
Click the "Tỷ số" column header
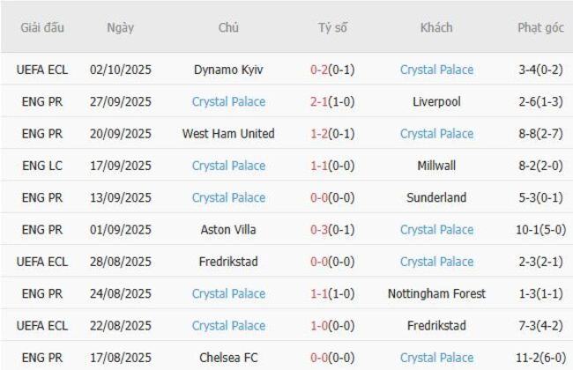click(x=332, y=27)
